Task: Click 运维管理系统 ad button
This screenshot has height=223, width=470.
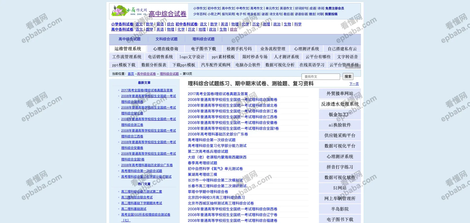Action: point(128,49)
